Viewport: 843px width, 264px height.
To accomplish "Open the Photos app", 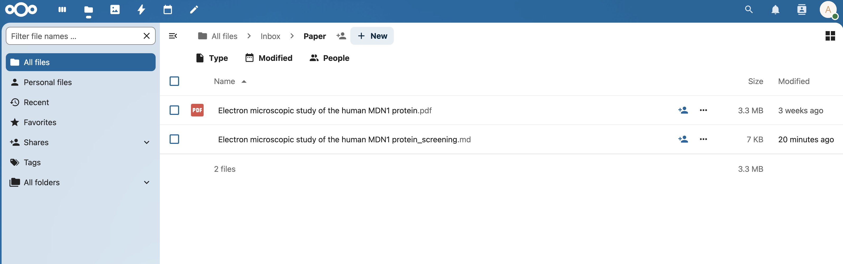I will click(x=115, y=10).
